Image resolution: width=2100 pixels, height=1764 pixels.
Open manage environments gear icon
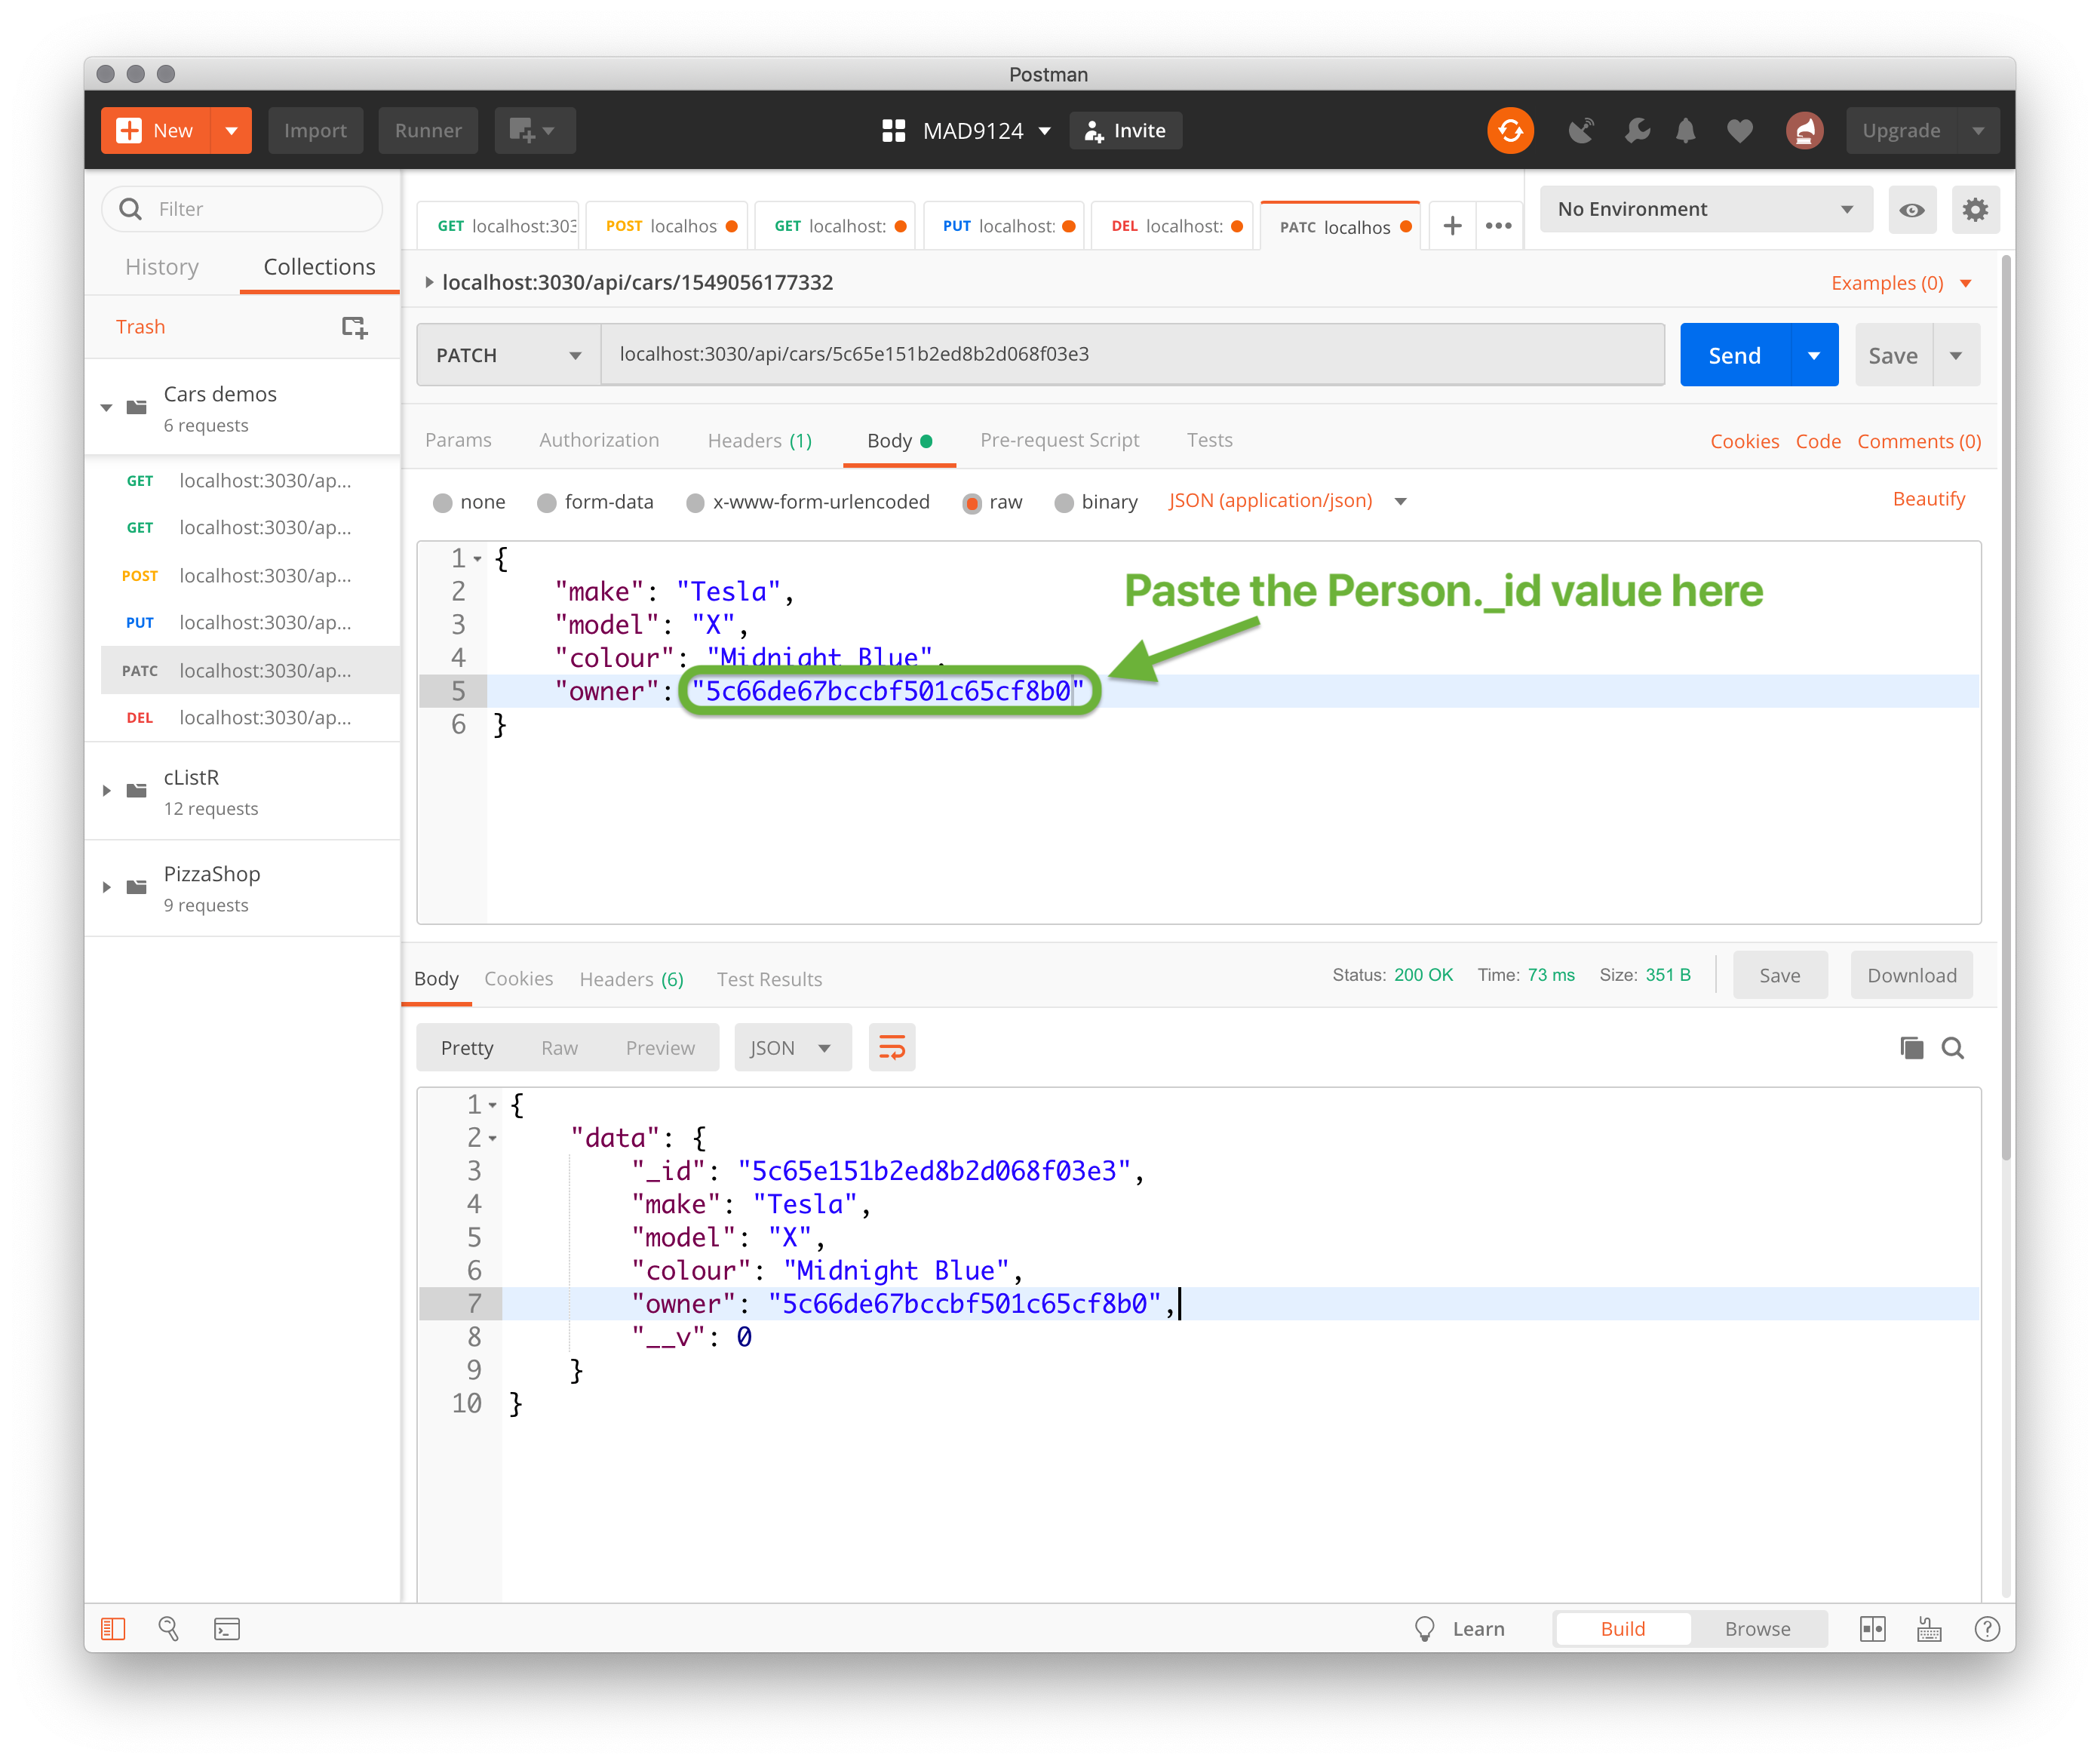coord(1975,210)
